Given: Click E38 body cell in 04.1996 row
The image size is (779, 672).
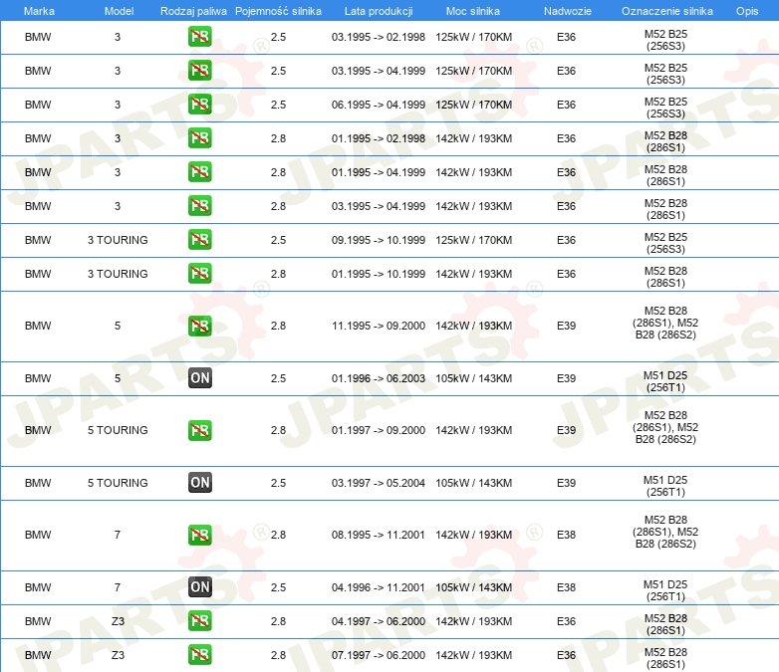Looking at the screenshot, I should (567, 587).
